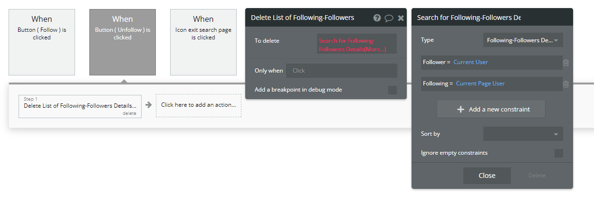594x214 pixels.
Task: Remove the Following constraint with trash icon
Action: click(566, 84)
